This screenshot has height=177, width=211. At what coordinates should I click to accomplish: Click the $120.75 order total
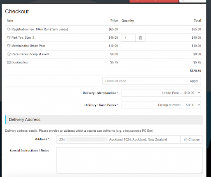click(x=195, y=71)
